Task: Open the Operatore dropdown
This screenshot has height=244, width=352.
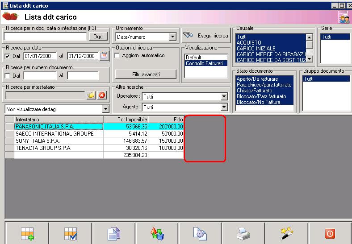Action: [x=224, y=96]
